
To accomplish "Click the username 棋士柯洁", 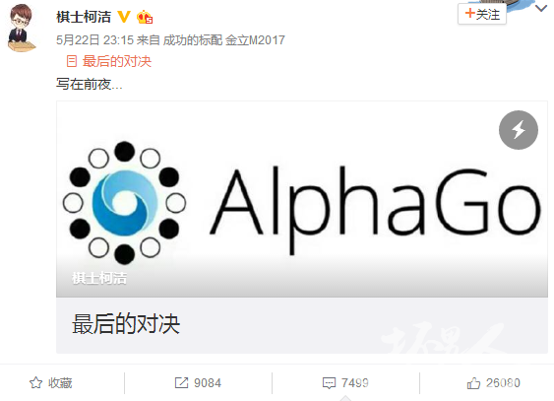I will 84,17.
